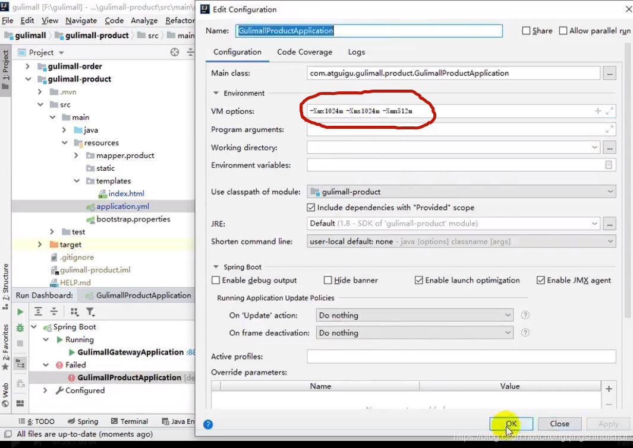Viewport: 633px width, 448px height.
Task: Toggle Enable launch optimization checkbox
Action: pyautogui.click(x=418, y=280)
